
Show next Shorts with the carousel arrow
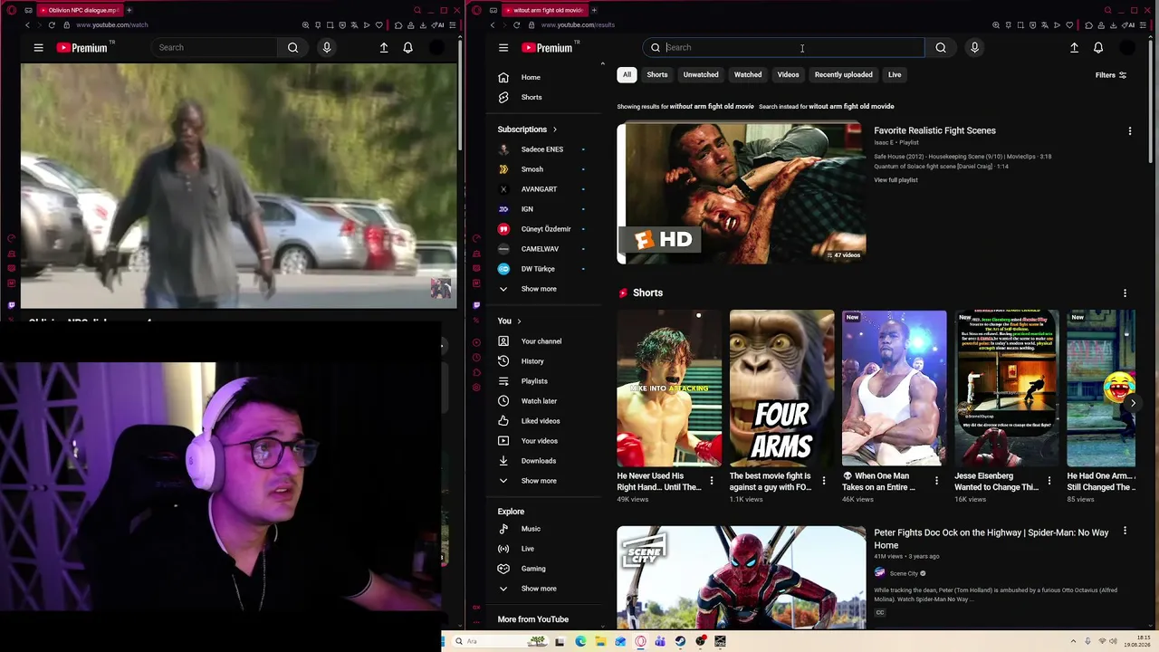pyautogui.click(x=1133, y=403)
